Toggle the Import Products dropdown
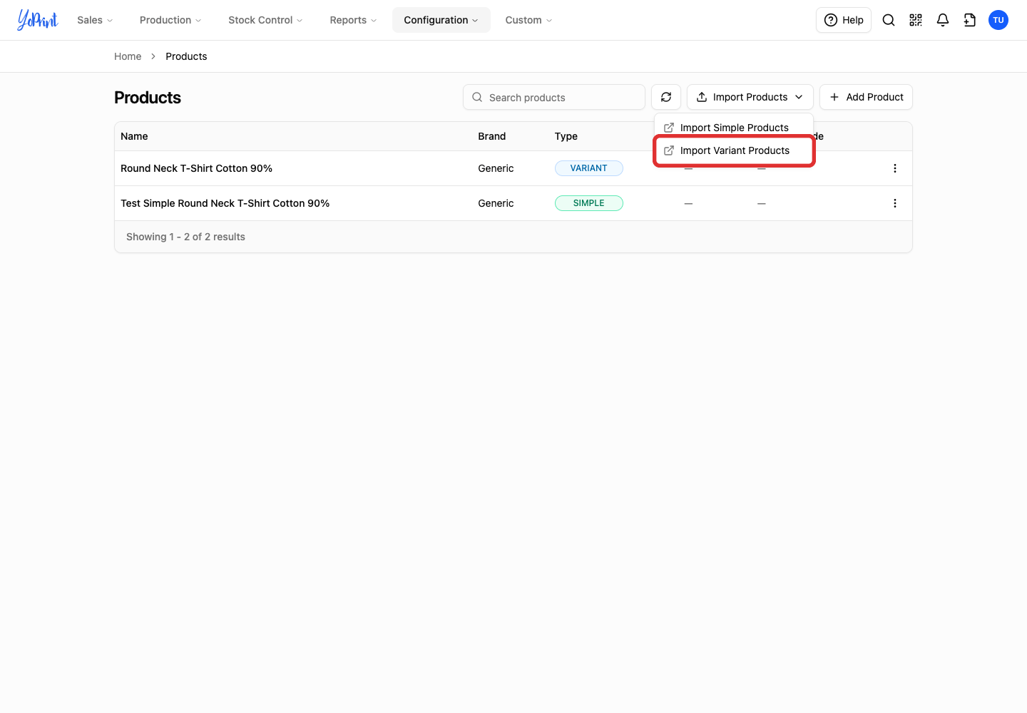The height and width of the screenshot is (713, 1027). 750,97
